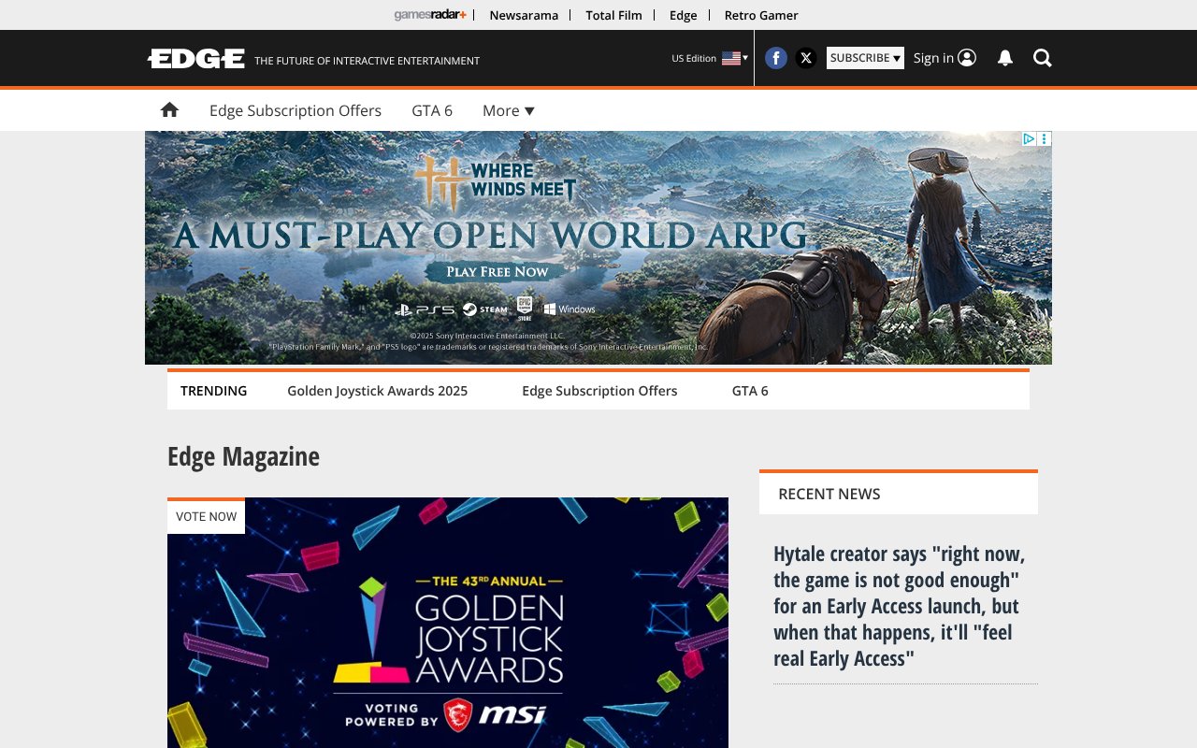Click the Edge magazine logo
Image resolution: width=1197 pixels, height=748 pixels.
195,58
